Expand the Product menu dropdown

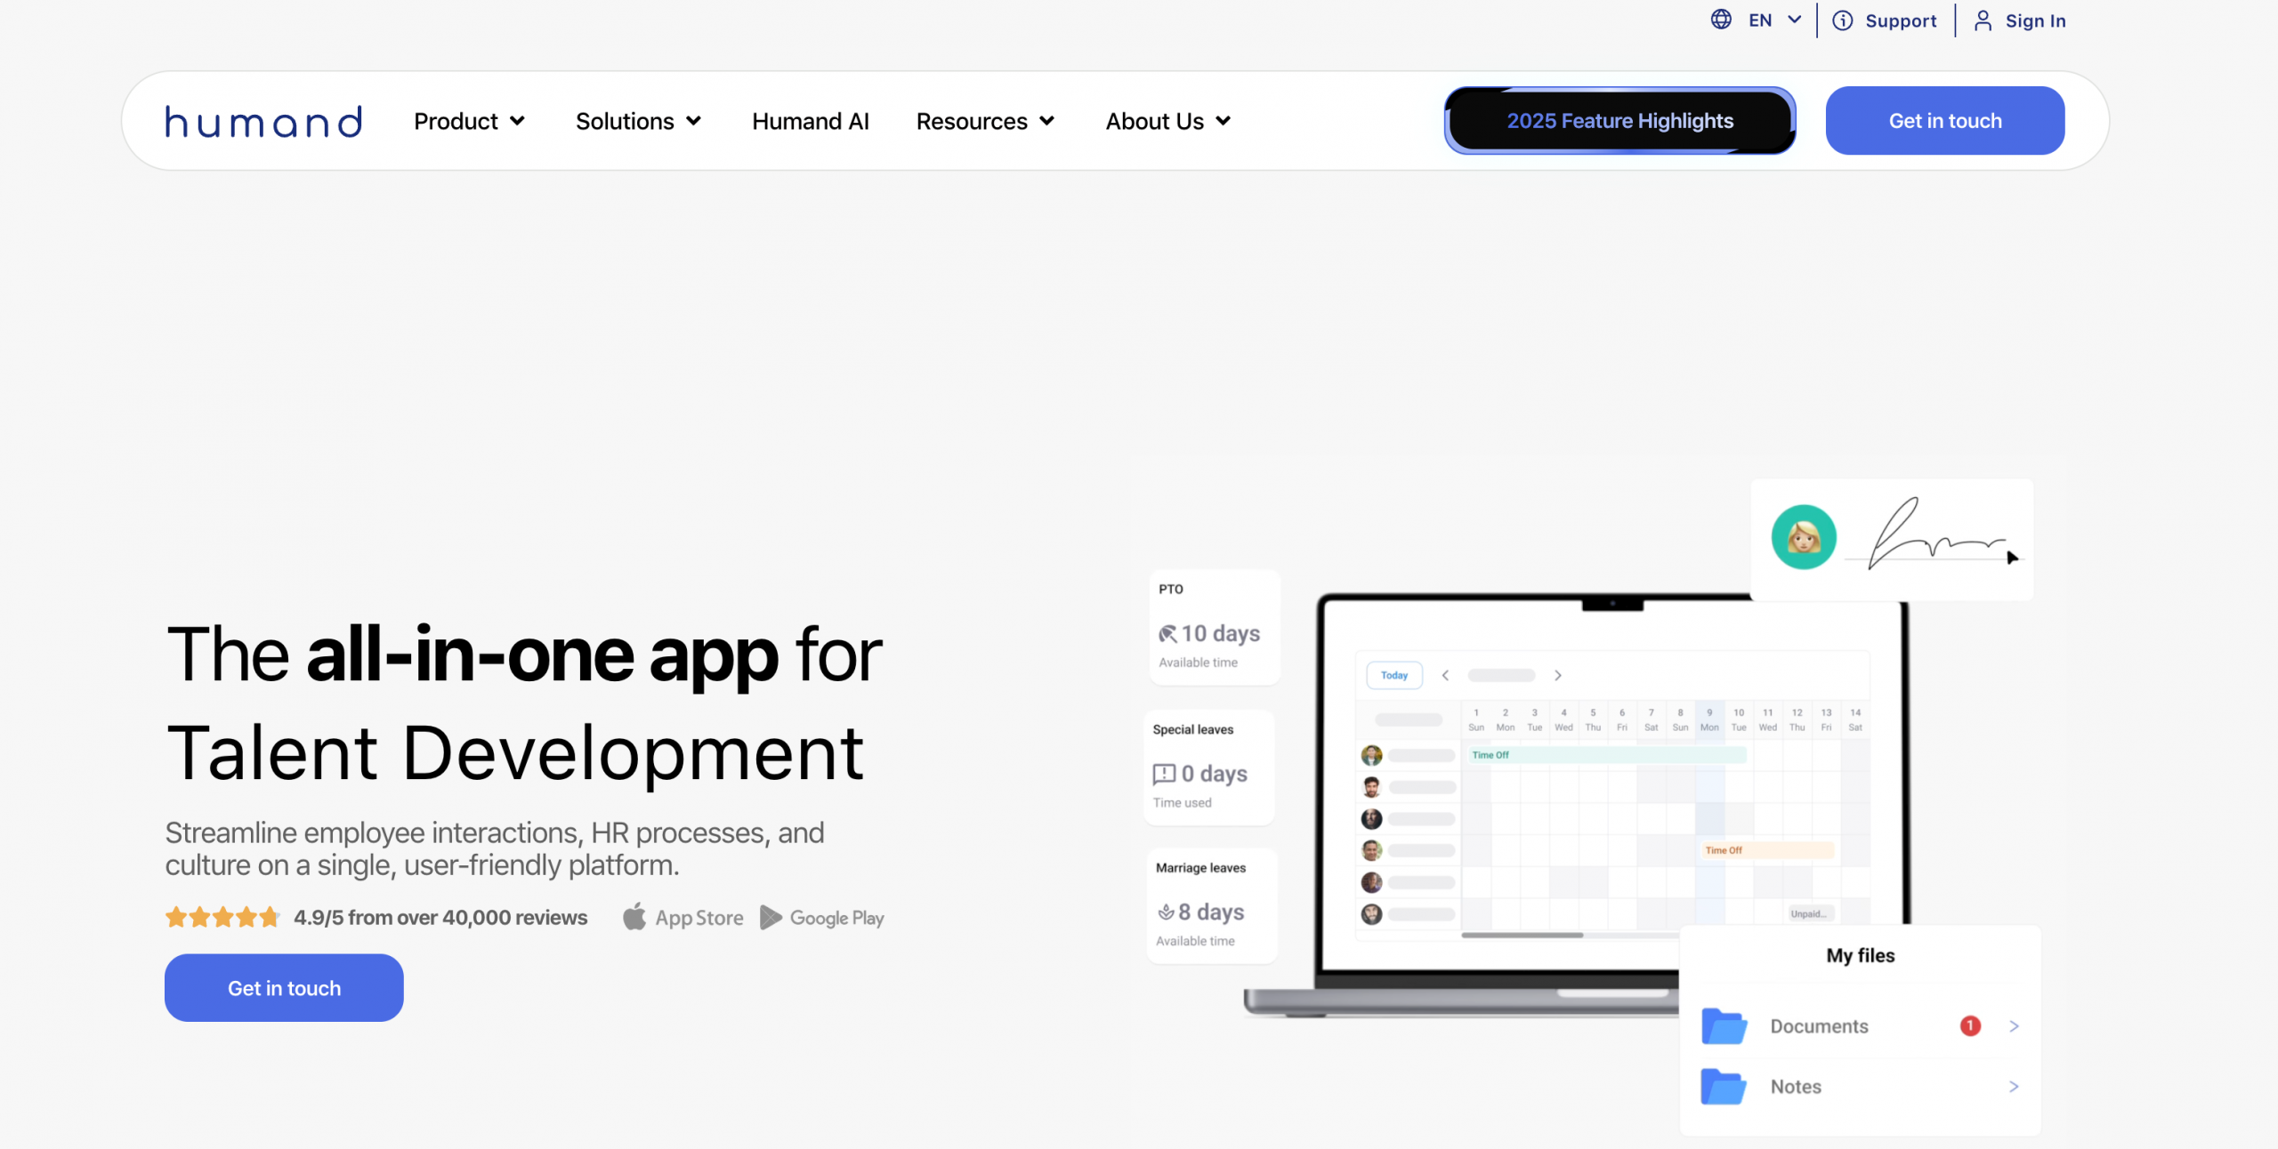coord(469,121)
